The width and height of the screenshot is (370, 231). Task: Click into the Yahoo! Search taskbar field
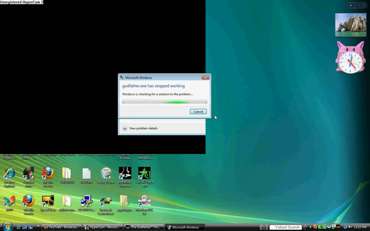(286, 227)
